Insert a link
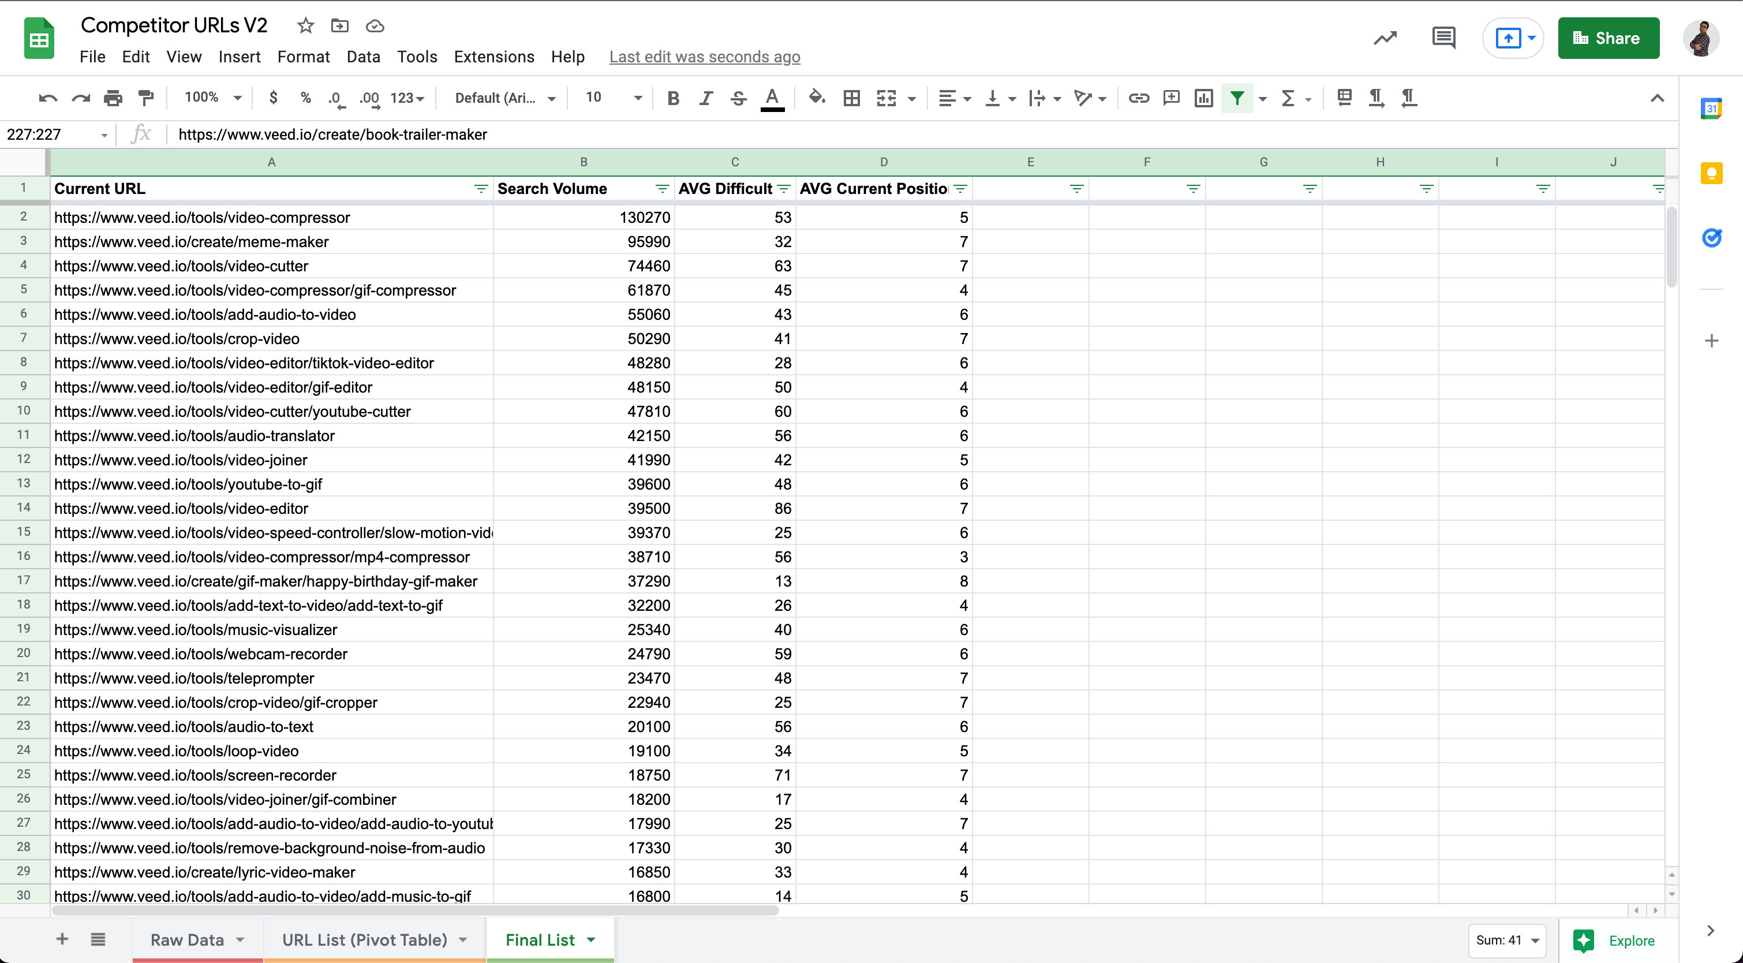 click(1138, 98)
